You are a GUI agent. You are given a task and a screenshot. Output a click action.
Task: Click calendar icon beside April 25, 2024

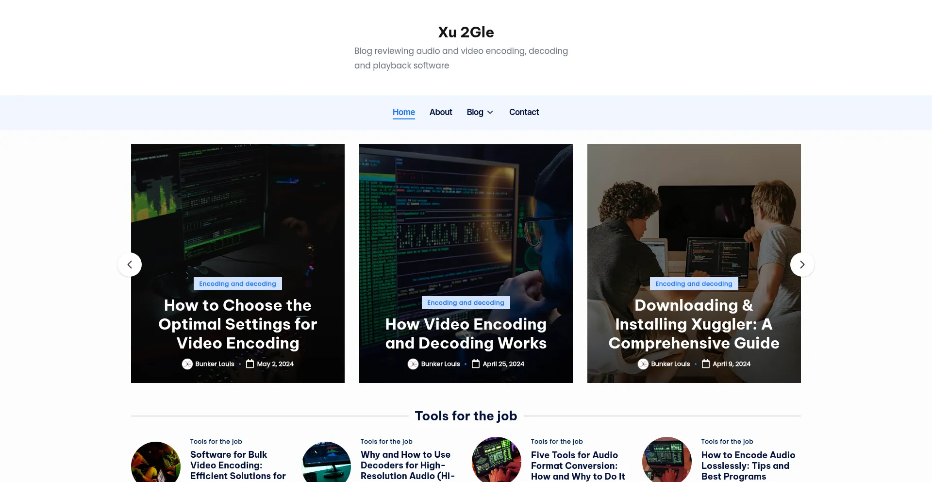pyautogui.click(x=476, y=364)
